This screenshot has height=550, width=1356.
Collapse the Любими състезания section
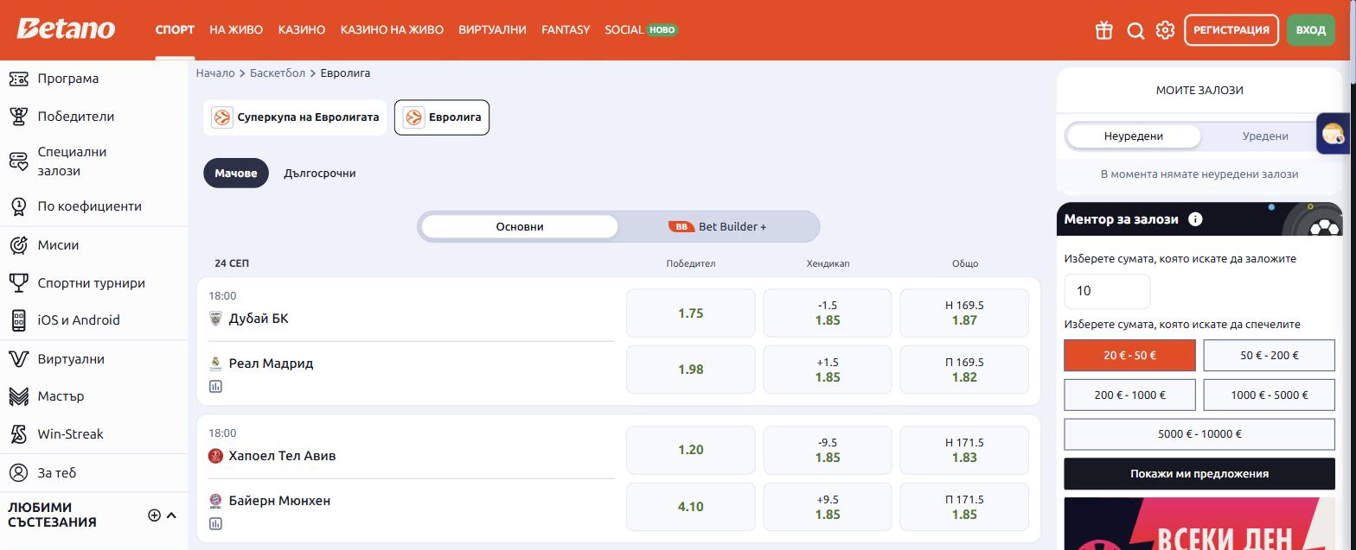pos(171,515)
